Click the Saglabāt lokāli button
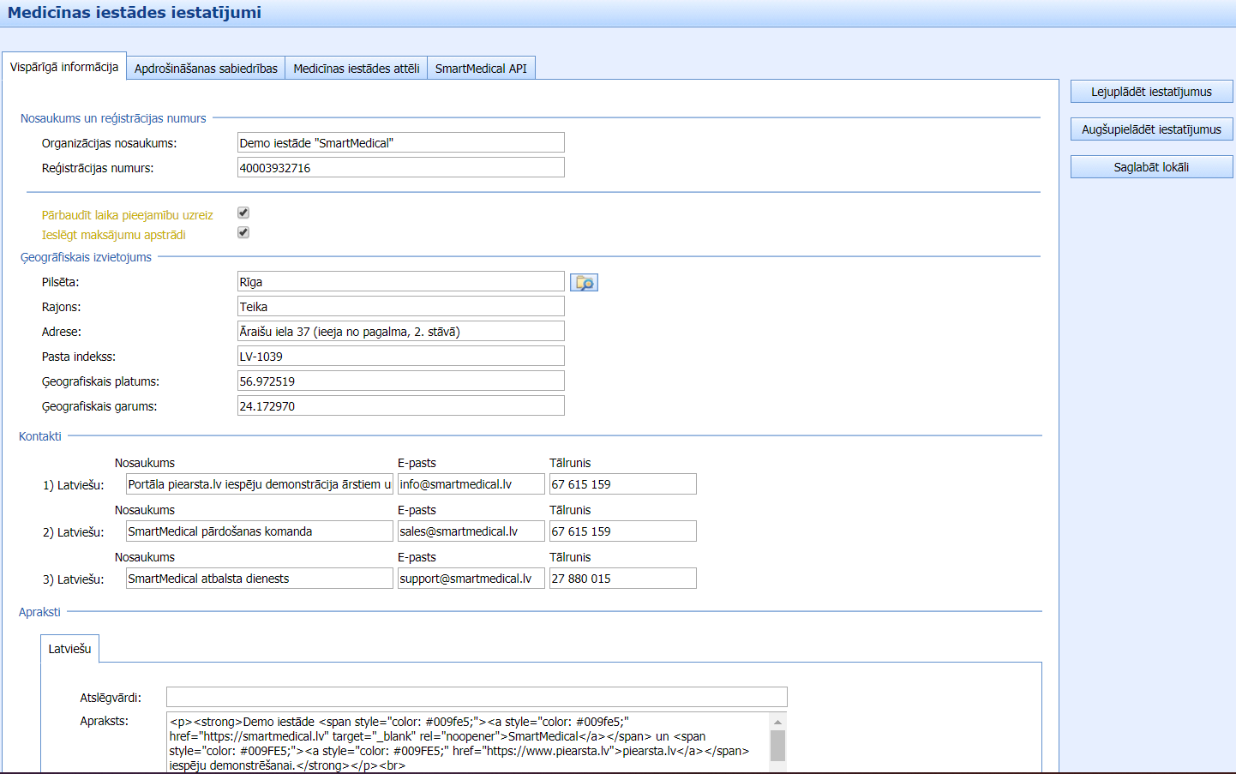This screenshot has width=1236, height=774. click(1151, 167)
